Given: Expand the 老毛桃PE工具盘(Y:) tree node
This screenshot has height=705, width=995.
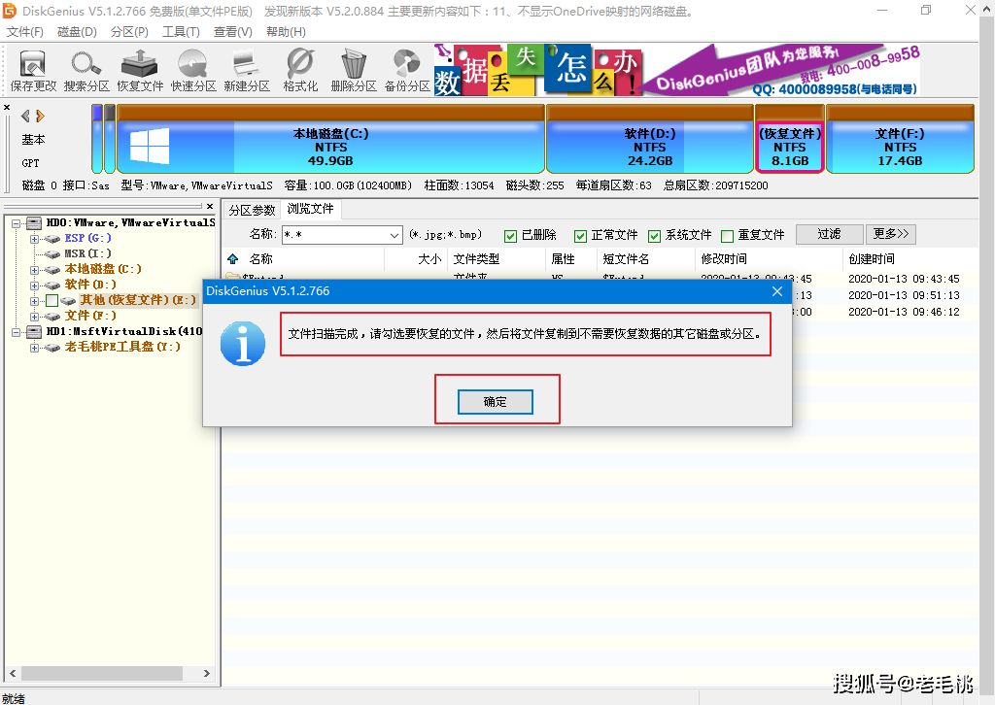Looking at the screenshot, I should [34, 348].
